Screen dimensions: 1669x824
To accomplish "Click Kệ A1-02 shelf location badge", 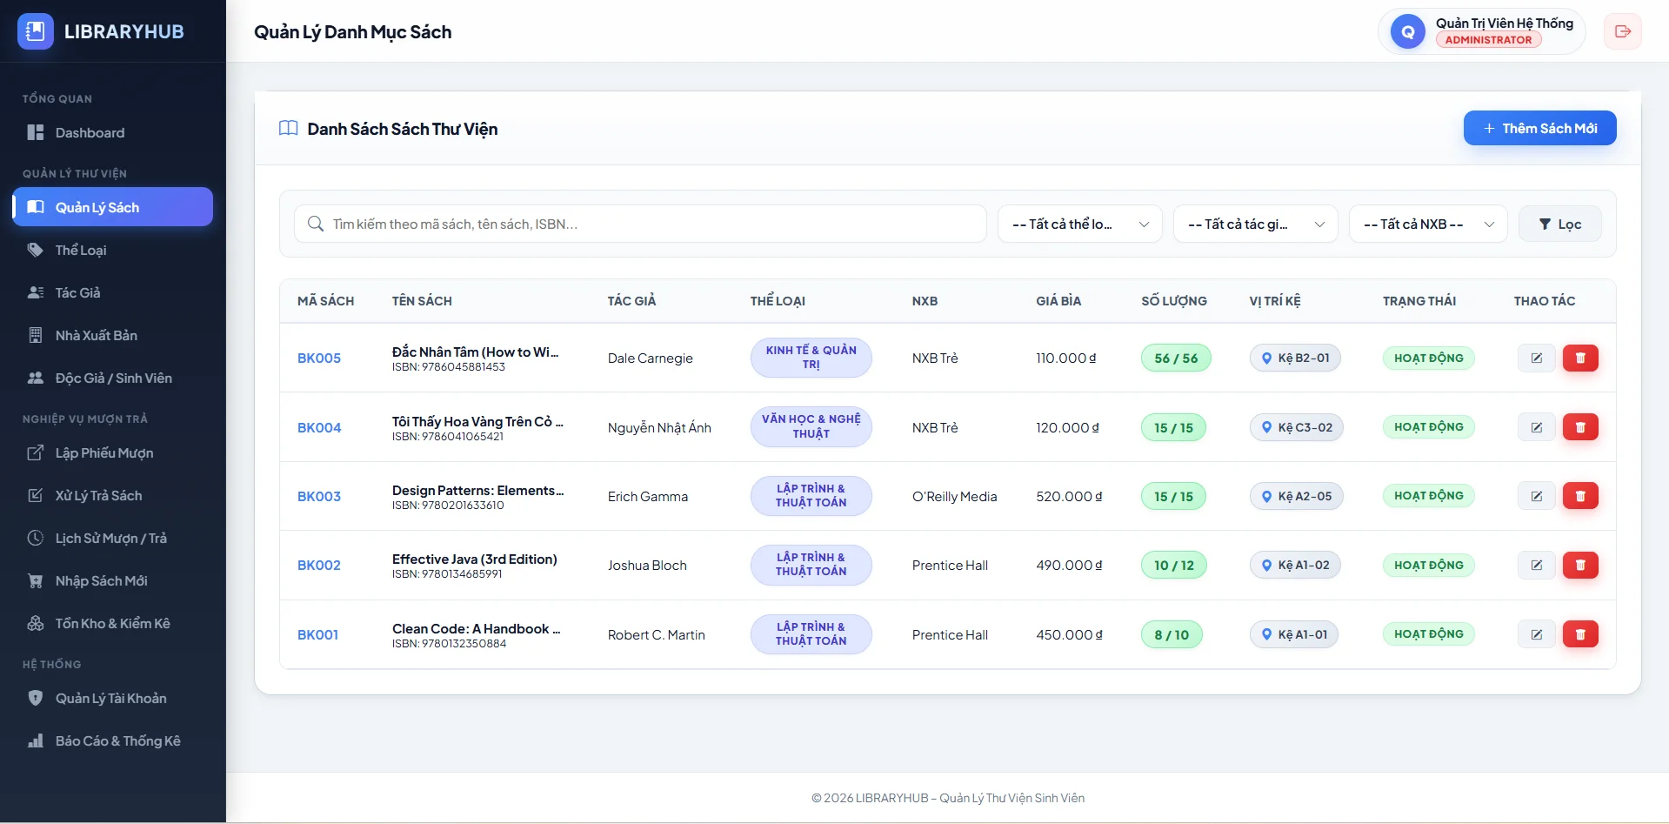I will point(1295,565).
